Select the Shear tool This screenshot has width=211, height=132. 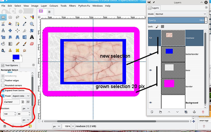click(10, 37)
